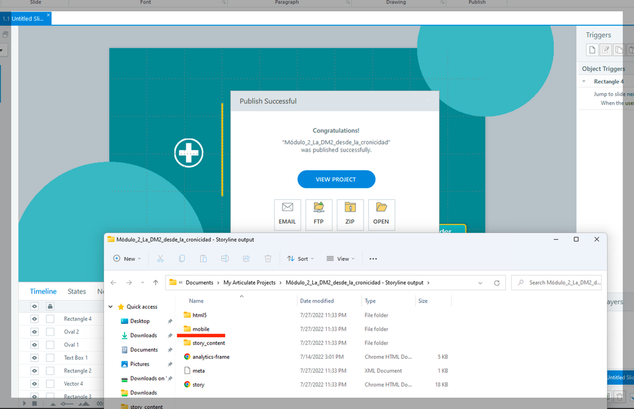
Task: Toggle visibility of Oval 1 layer
Action: point(34,345)
